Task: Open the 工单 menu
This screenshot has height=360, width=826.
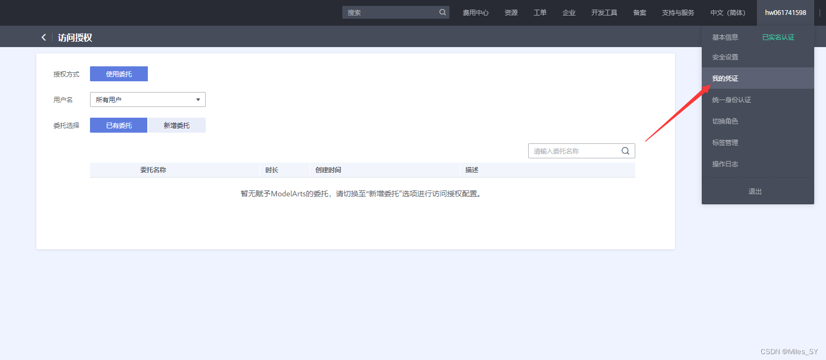Action: coord(540,12)
